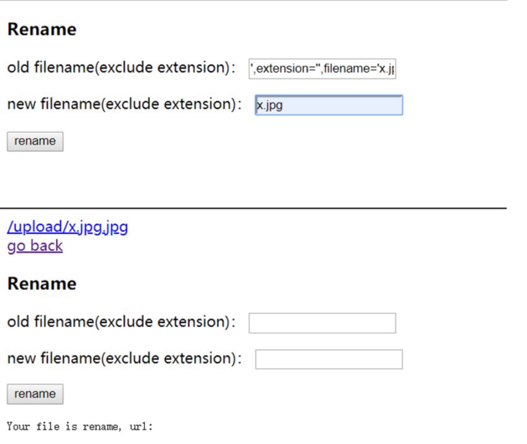Click the empty old filename field below
527x444 pixels.
click(322, 323)
